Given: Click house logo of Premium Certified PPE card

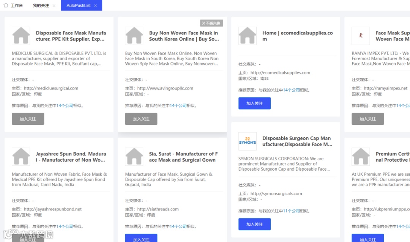Looking at the screenshot, I should pos(361,157).
